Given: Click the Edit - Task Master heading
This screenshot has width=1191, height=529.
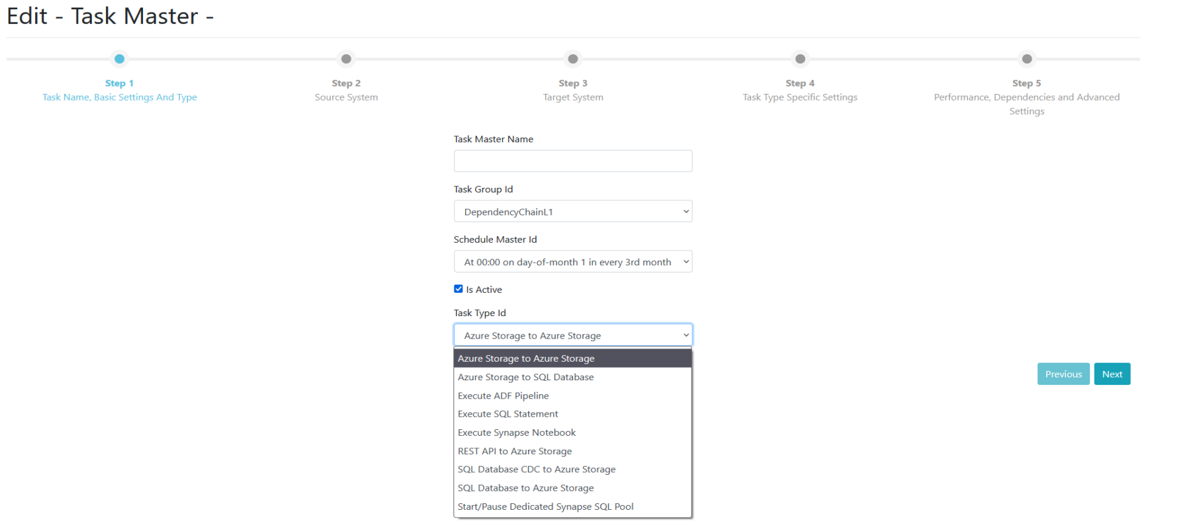Looking at the screenshot, I should click(110, 16).
